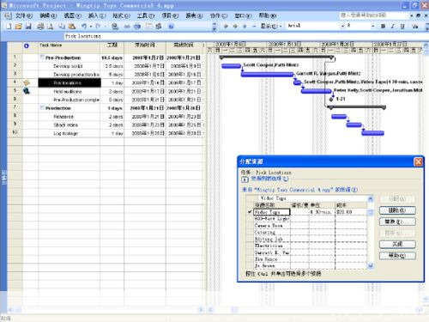Click the indicator icon on Hold auditions row
Viewport: 429px width, 322px height.
click(27, 91)
